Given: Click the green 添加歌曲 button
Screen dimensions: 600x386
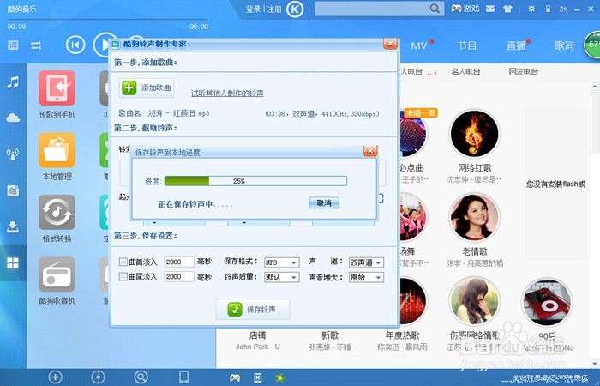Looking at the screenshot, I should [x=147, y=88].
